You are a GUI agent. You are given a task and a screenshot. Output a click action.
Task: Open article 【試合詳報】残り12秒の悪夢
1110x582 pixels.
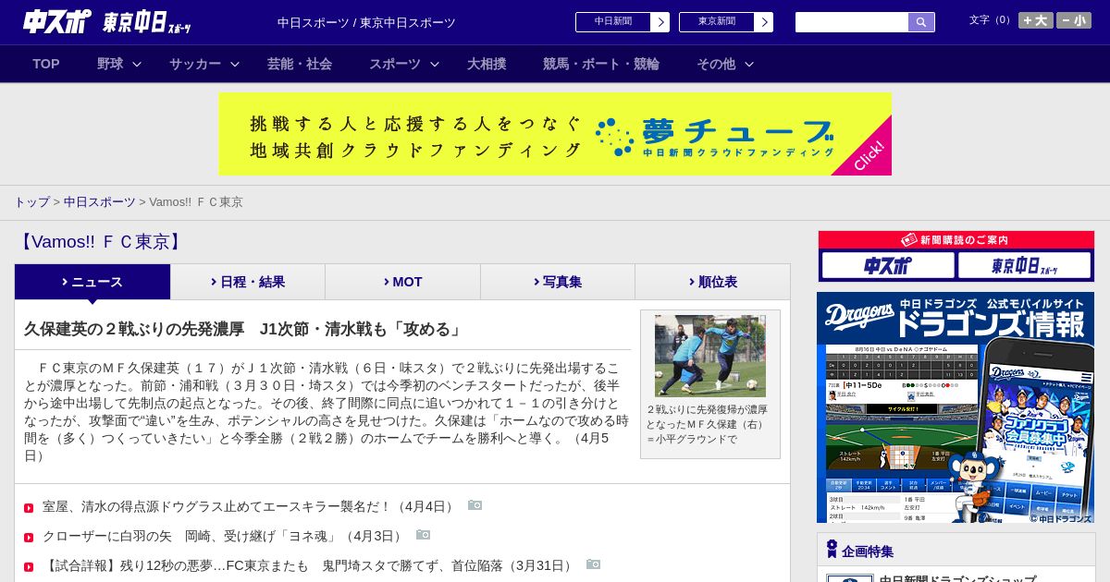pos(309,565)
